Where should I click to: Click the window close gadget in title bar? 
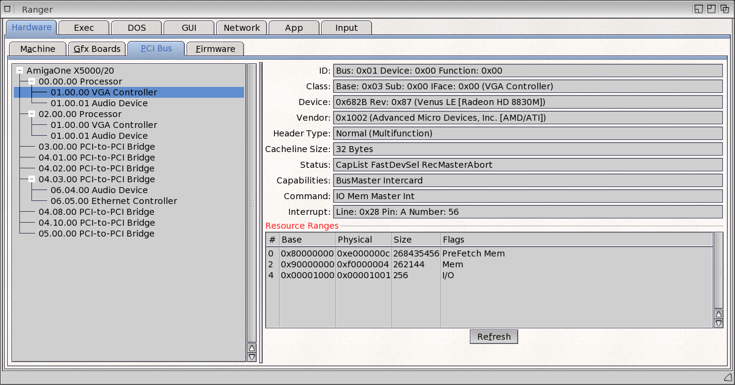[x=8, y=9]
